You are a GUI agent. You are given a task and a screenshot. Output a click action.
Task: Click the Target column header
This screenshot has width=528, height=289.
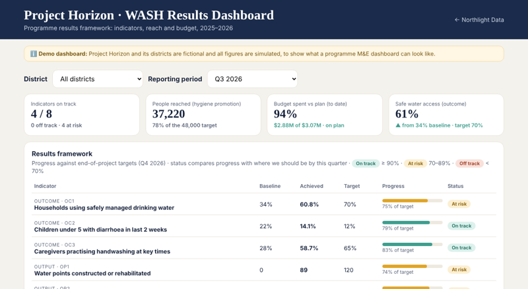coord(352,186)
